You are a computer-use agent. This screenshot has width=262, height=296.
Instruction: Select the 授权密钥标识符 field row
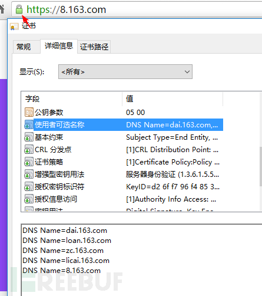tap(124, 186)
